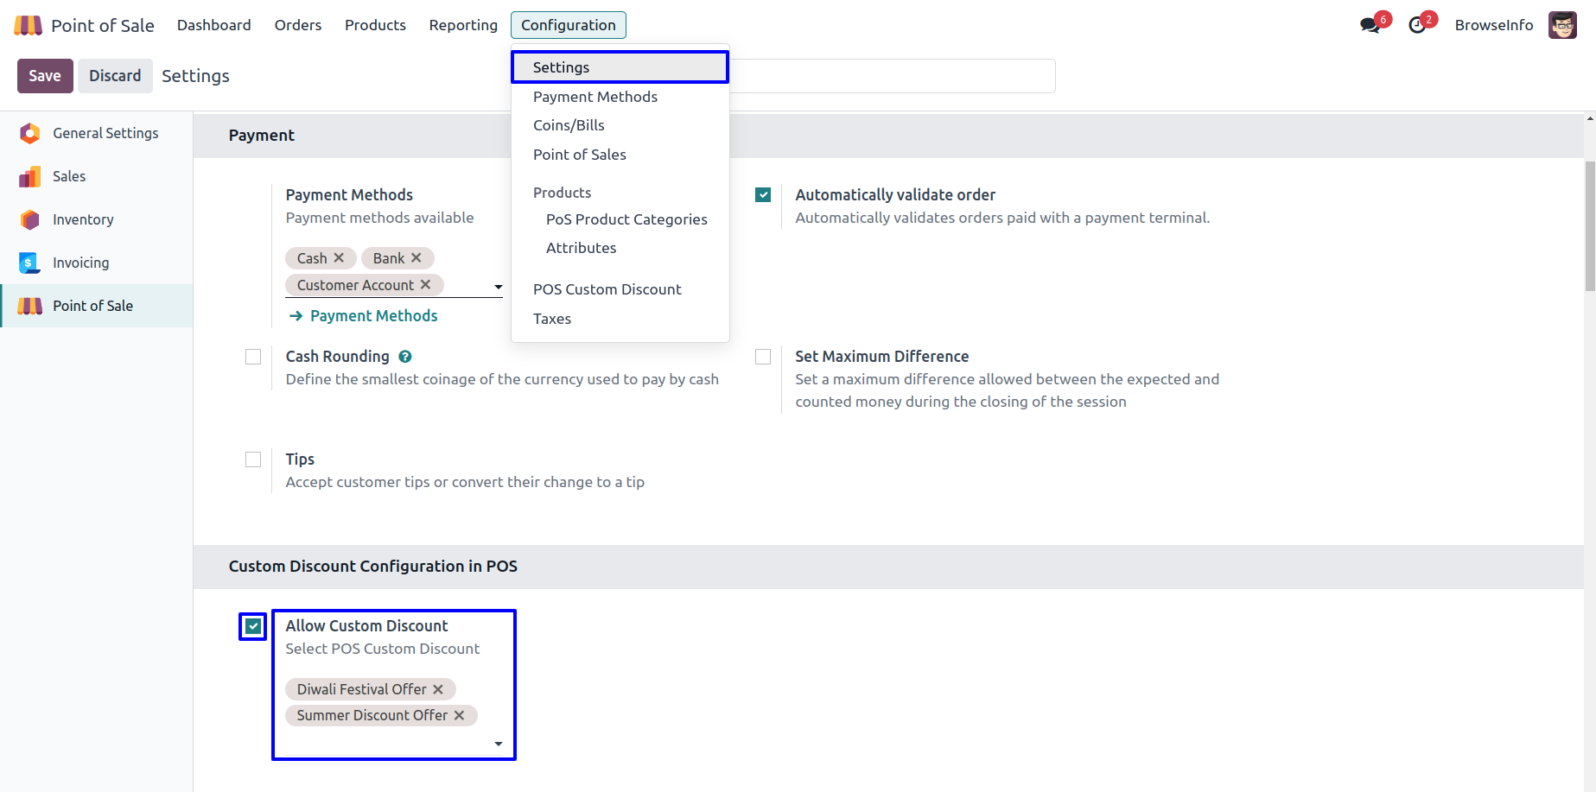Remove the Cash payment method tag

339,258
